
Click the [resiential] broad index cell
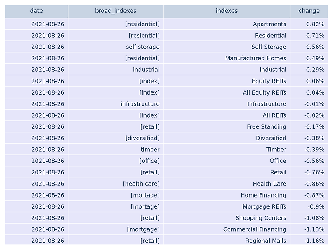[116, 36]
